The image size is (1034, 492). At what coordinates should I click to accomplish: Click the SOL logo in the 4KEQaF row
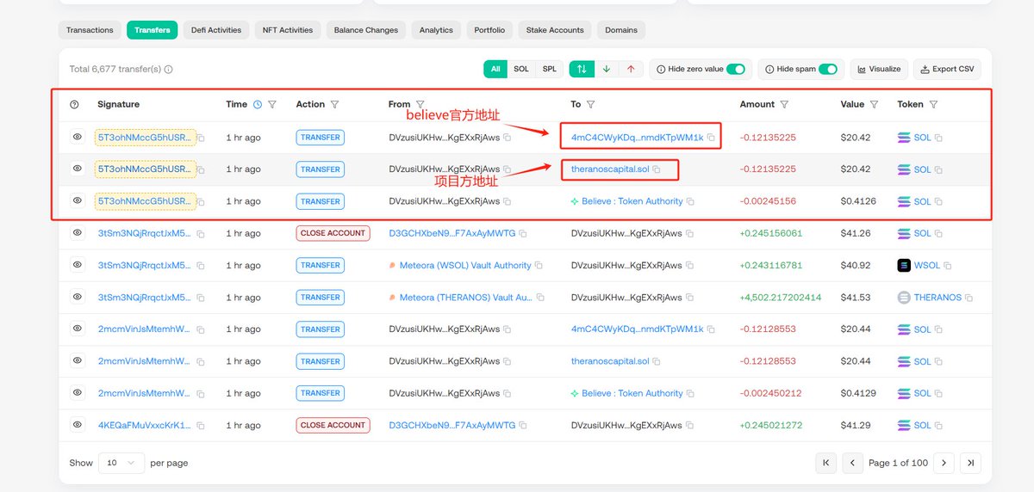point(904,426)
